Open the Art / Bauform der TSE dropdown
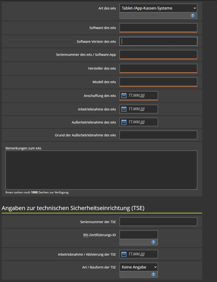The width and height of the screenshot is (217, 282). coord(139,267)
